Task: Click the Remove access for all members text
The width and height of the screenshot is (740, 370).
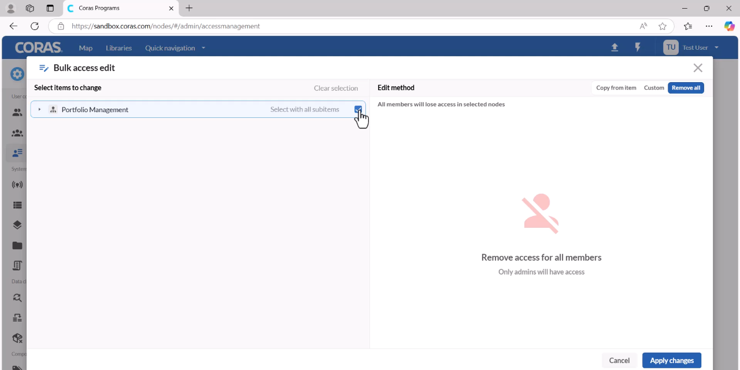Action: click(541, 257)
